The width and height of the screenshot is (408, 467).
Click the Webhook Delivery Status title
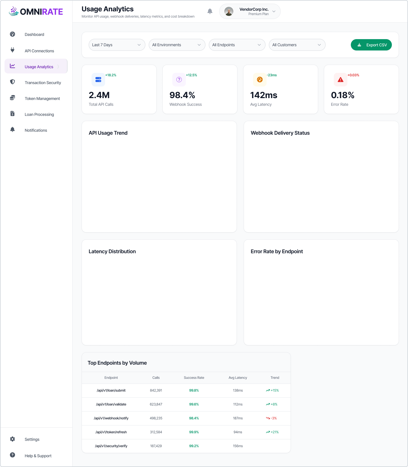280,133
